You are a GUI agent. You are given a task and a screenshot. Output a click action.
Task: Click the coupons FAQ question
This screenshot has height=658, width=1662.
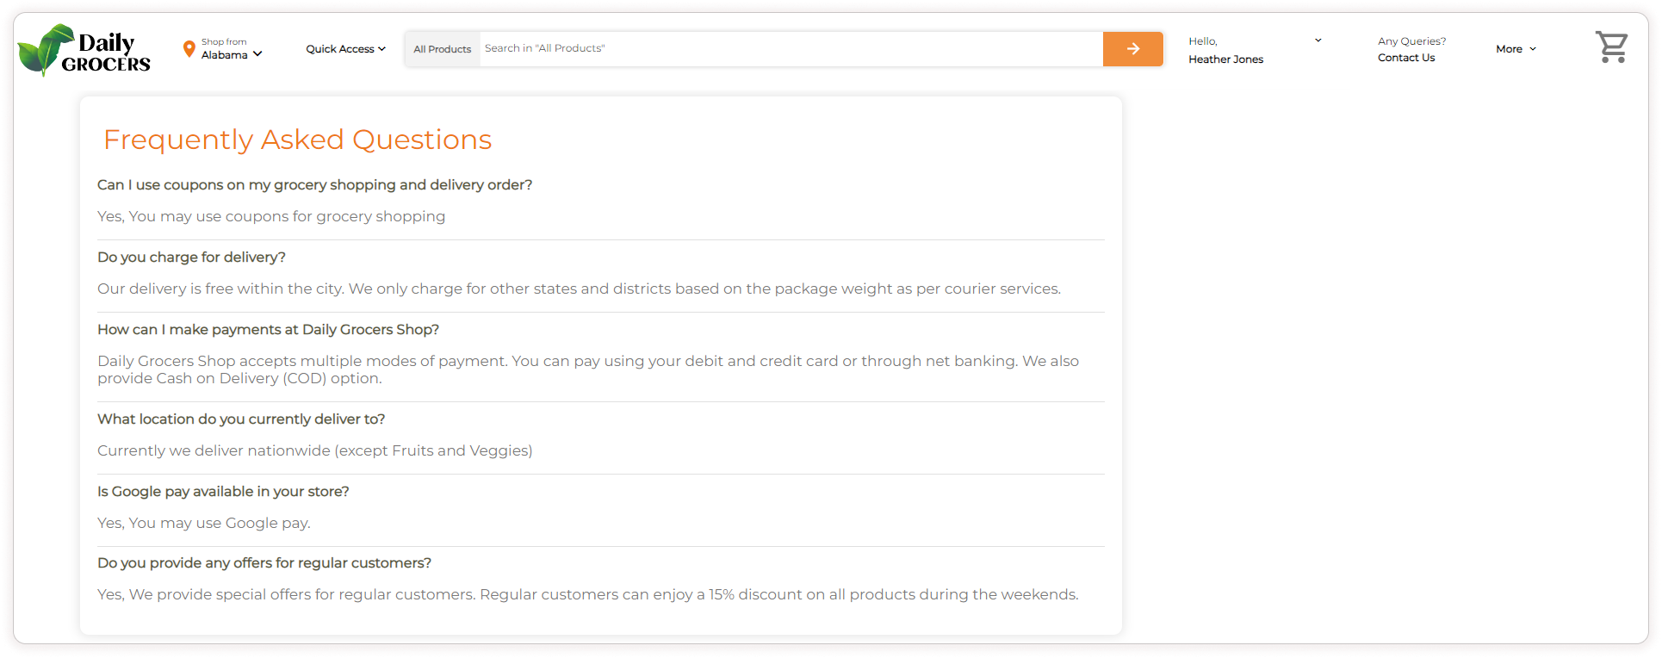[314, 185]
